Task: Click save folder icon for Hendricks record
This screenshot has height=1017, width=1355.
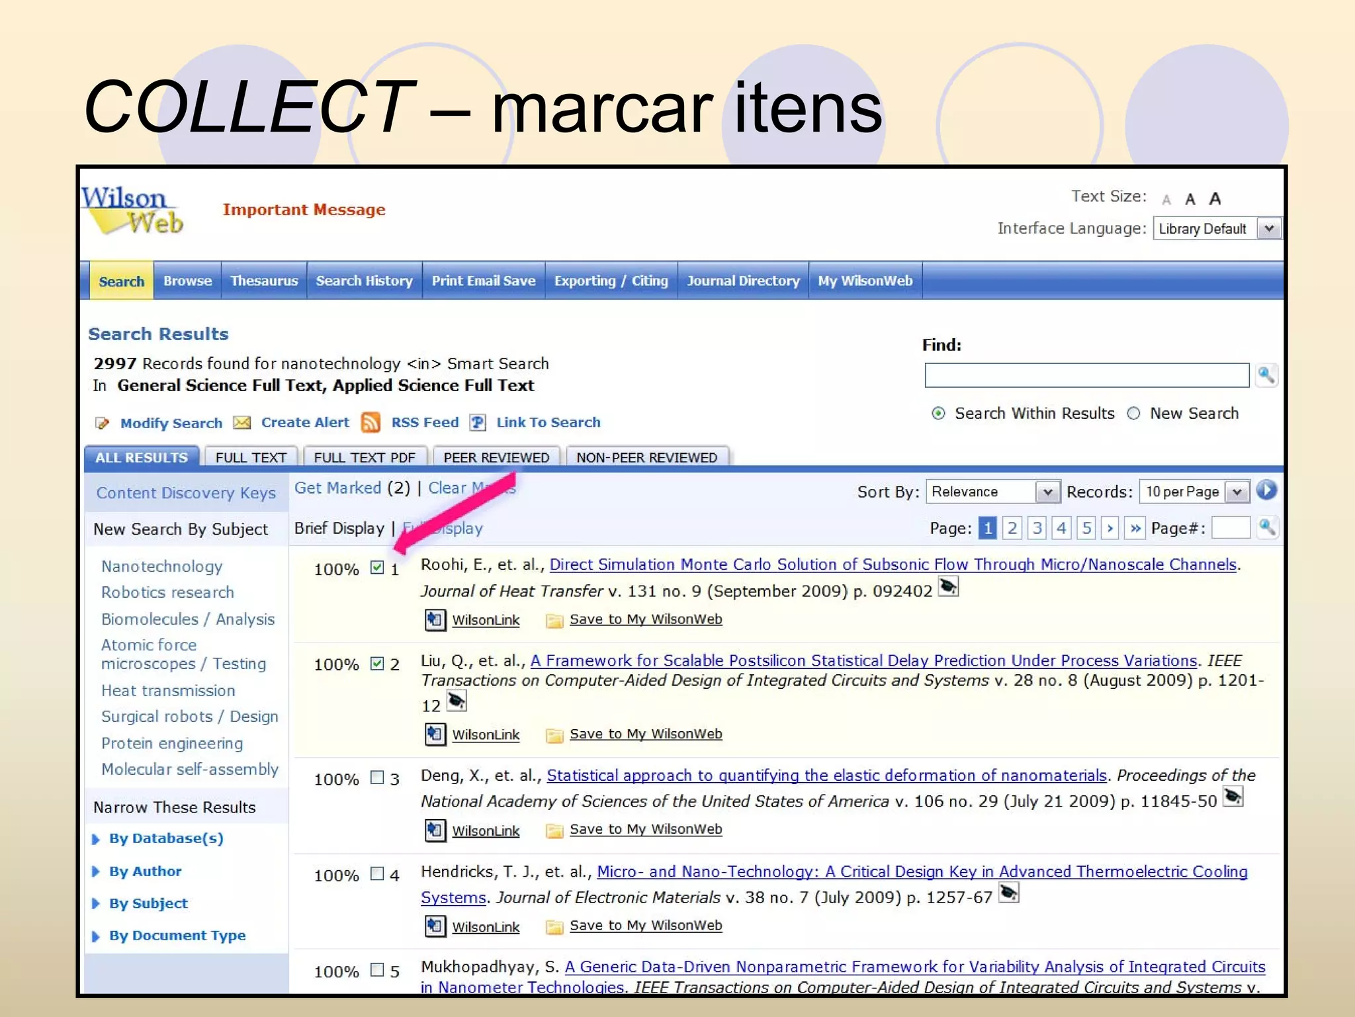Action: pyautogui.click(x=554, y=927)
